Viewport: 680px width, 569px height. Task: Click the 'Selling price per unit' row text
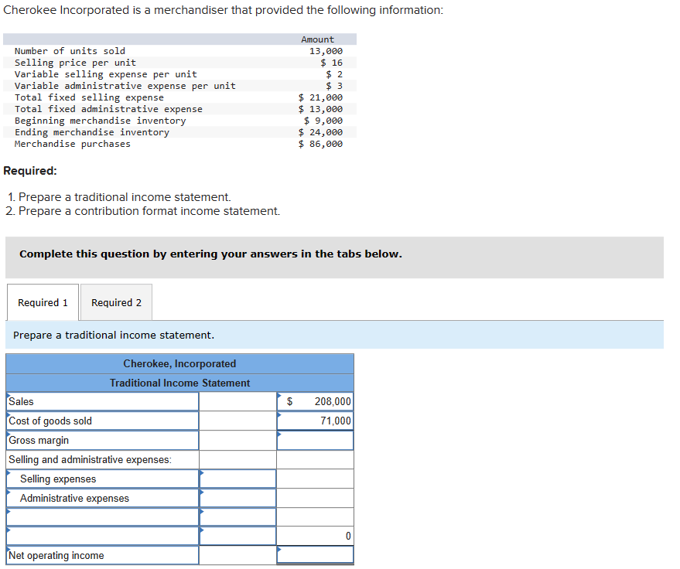(76, 63)
